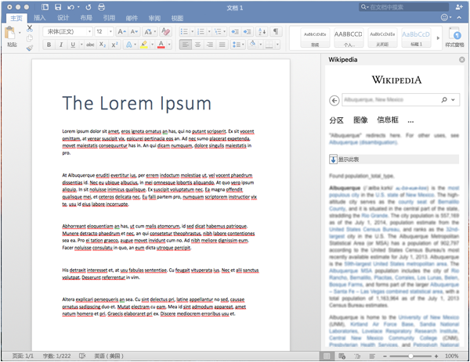Viewport: 470px width, 362px height.
Task: Click the Paste (粘贴) clipboard icon
Action: [11, 34]
